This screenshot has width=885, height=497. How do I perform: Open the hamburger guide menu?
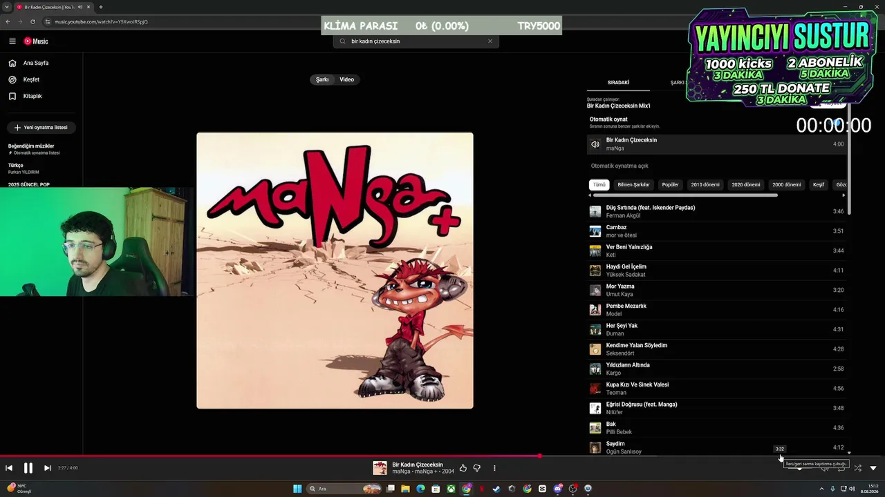point(12,41)
